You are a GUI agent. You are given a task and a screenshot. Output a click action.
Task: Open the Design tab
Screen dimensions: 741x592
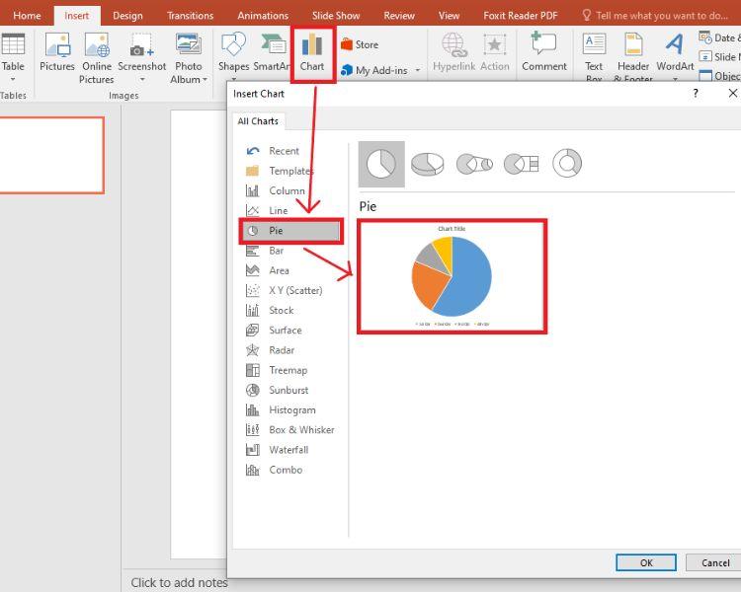click(x=127, y=16)
